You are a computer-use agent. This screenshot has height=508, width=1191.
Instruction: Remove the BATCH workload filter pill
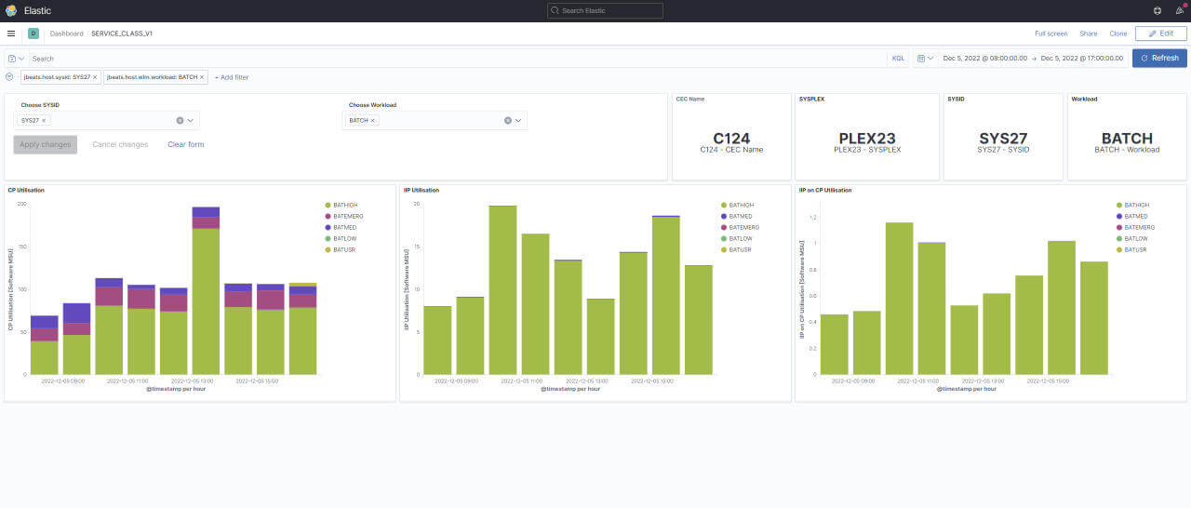tap(202, 77)
